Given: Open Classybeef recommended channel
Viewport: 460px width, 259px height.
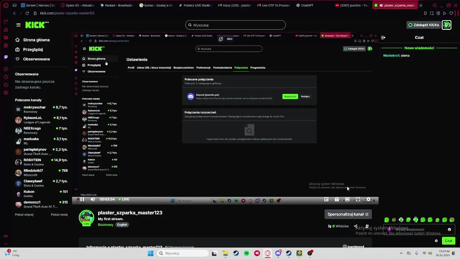Looking at the screenshot, I should [x=41, y=183].
